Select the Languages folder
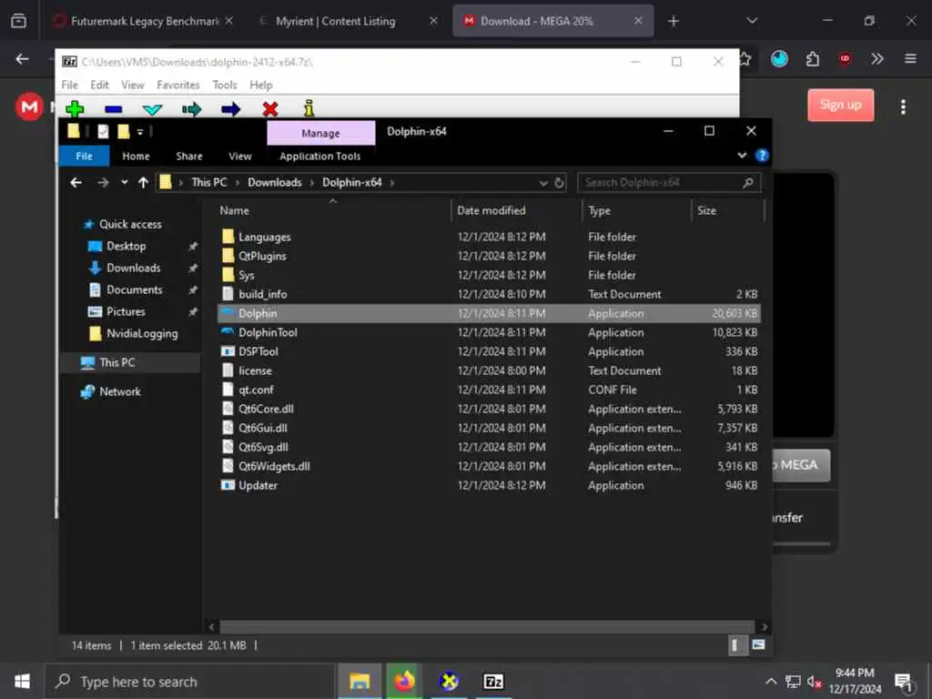Screen dimensions: 932x699 tap(265, 238)
